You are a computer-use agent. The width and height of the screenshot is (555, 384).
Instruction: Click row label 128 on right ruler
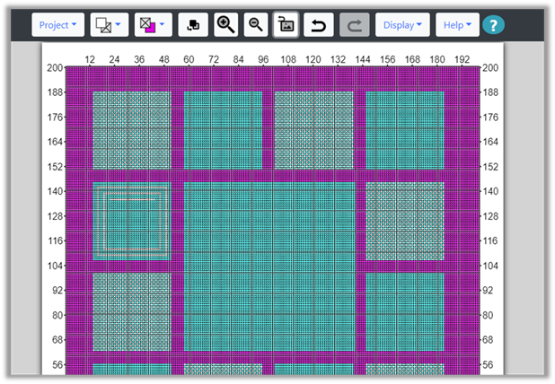pos(491,216)
